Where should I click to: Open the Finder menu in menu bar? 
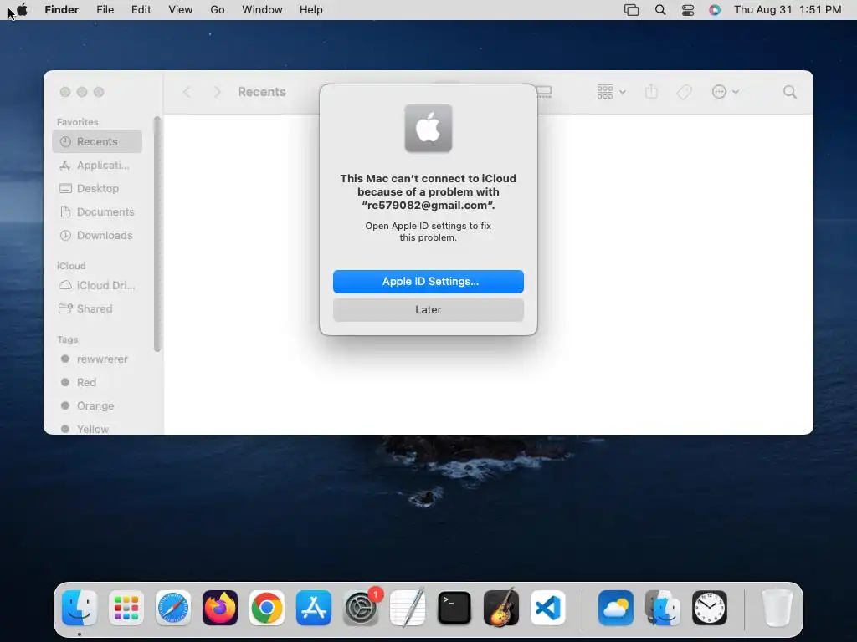point(61,9)
